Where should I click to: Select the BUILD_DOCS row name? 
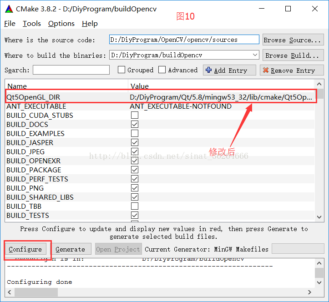(x=27, y=124)
